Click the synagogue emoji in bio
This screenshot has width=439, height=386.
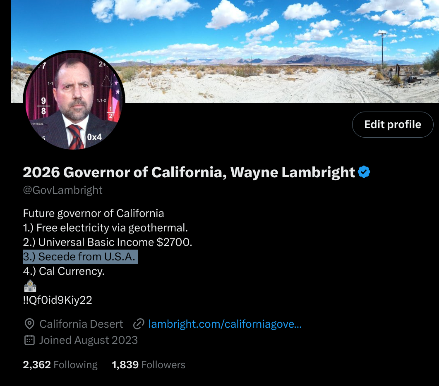[x=30, y=286]
